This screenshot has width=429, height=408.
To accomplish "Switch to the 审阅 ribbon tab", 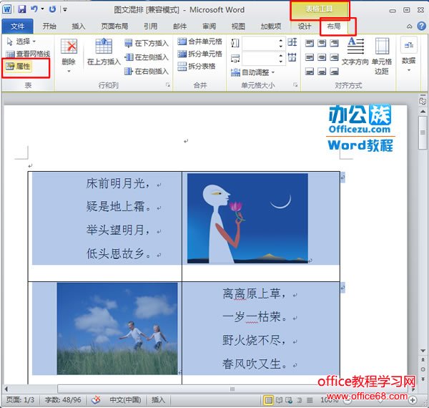I will click(x=209, y=26).
